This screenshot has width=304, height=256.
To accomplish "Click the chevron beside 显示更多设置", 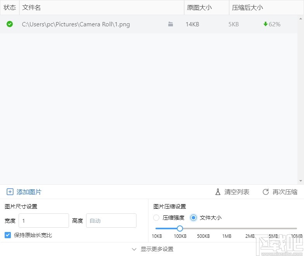I will 134,249.
